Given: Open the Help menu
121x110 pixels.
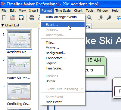Looking at the screenshot, I should [x=115, y=11].
